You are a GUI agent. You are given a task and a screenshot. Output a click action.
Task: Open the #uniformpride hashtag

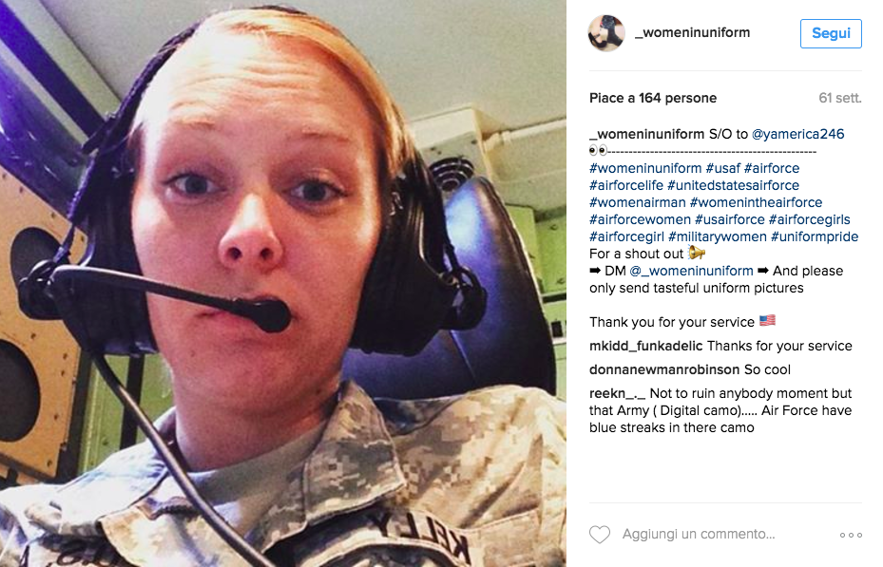pos(815,236)
